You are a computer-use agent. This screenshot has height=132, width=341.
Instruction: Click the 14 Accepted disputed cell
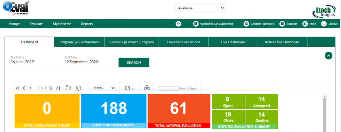262,102
